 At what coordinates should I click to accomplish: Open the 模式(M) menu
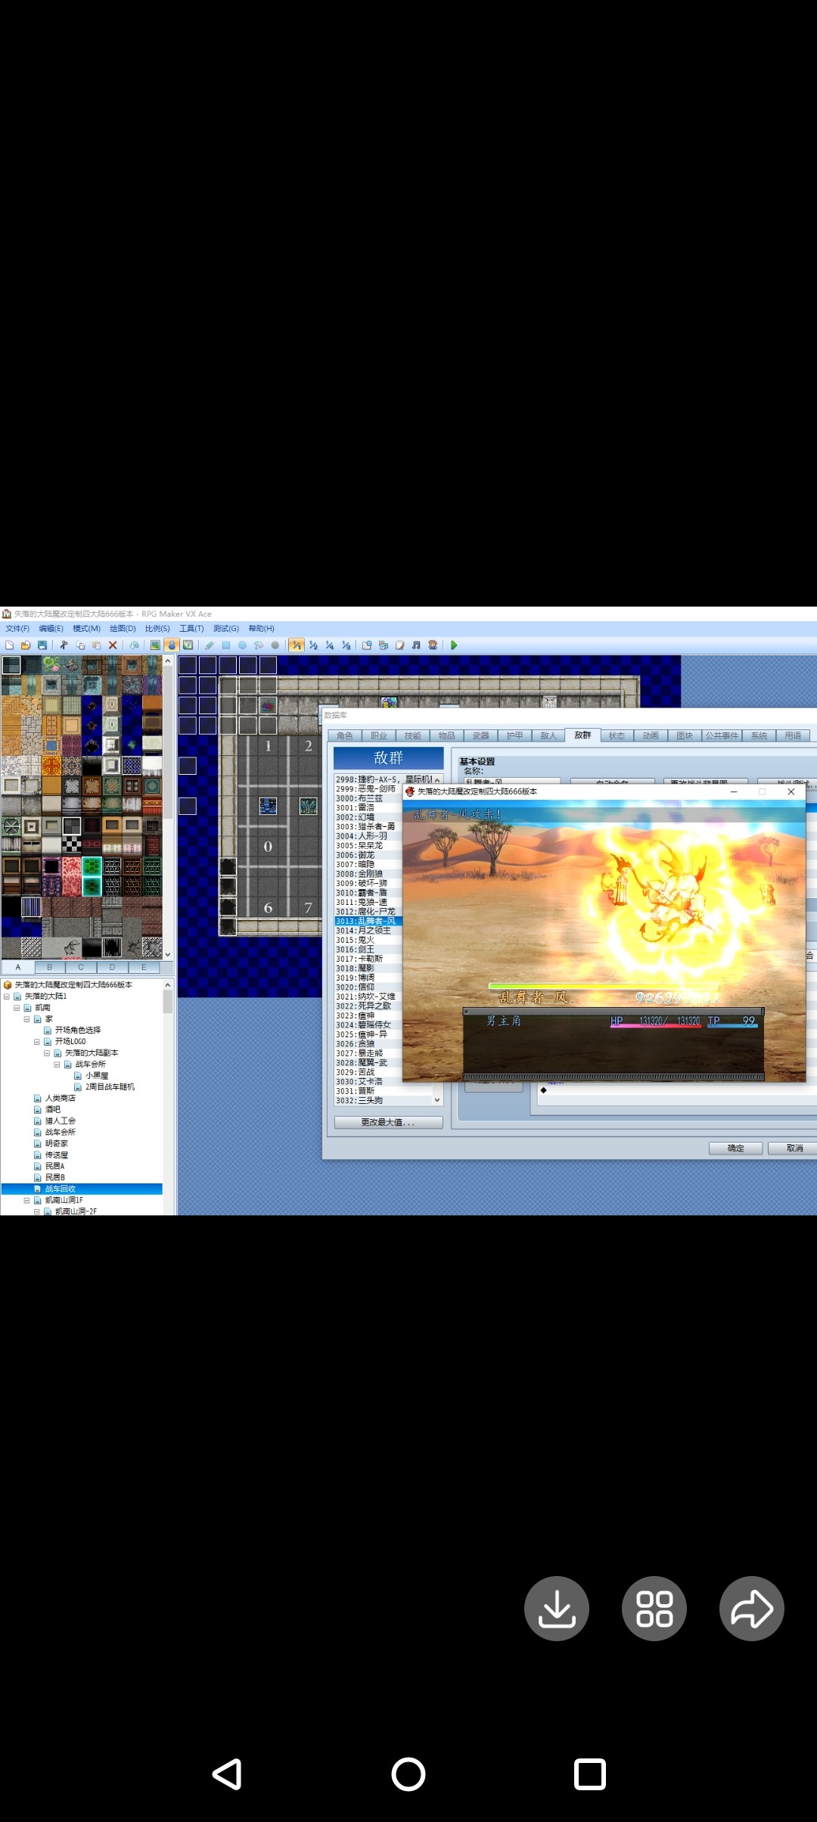86,629
